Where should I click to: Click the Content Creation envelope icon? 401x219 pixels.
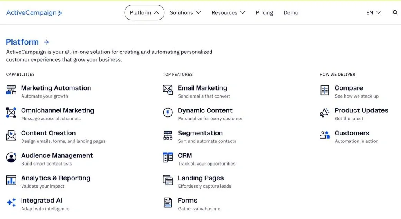click(x=11, y=135)
